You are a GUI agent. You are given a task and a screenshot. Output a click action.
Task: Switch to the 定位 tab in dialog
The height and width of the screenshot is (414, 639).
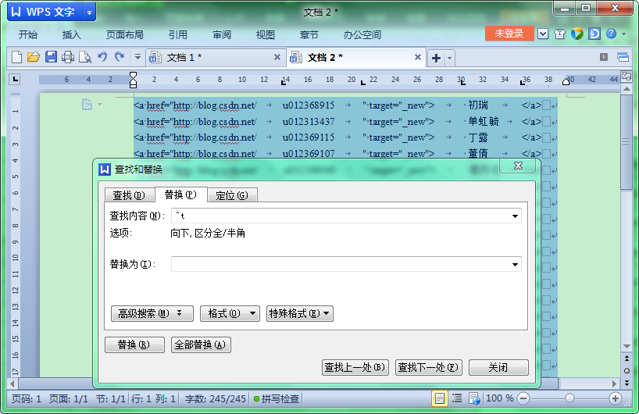pyautogui.click(x=232, y=195)
